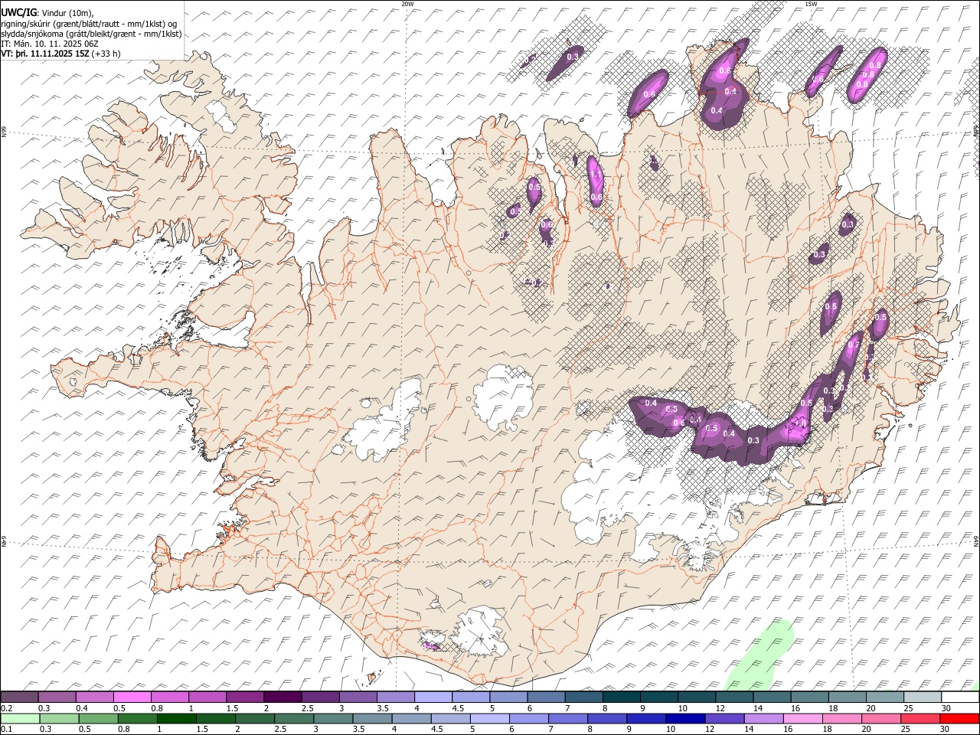Pick the violet bottom-row swatch starting at 12
Screen dimensions: 980x735
pyautogui.click(x=724, y=718)
